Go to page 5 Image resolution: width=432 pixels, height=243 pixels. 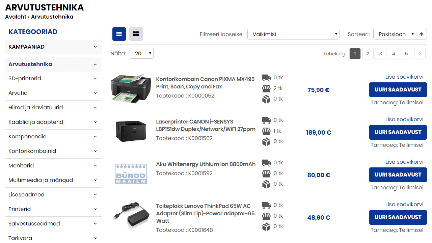[406, 54]
